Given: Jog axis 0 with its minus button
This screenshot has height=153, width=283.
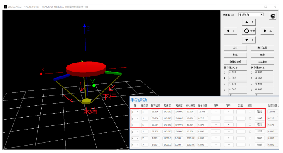Looking at the screenshot, I should pyautogui.click(x=216, y=111).
